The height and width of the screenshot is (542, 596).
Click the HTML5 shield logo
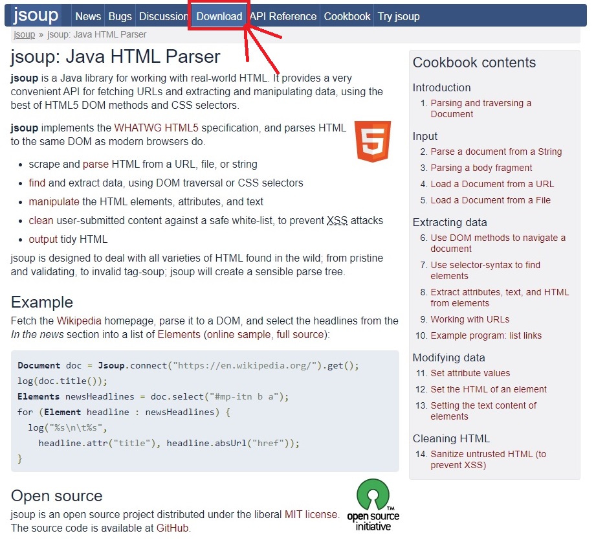tap(373, 142)
